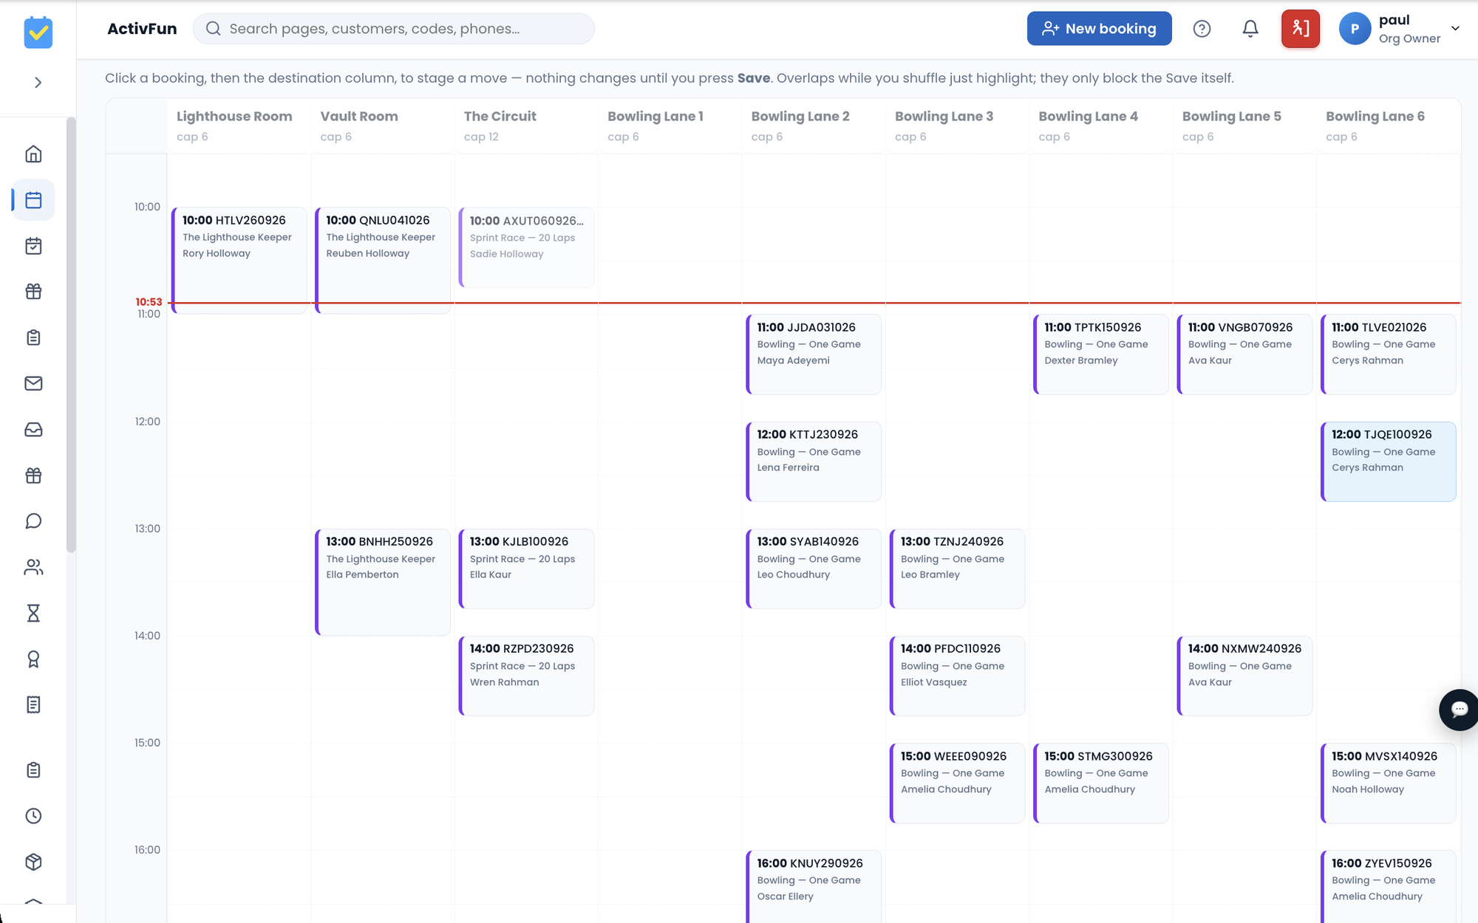Focus the search pages, customers field
1478x923 pixels.
(x=394, y=29)
